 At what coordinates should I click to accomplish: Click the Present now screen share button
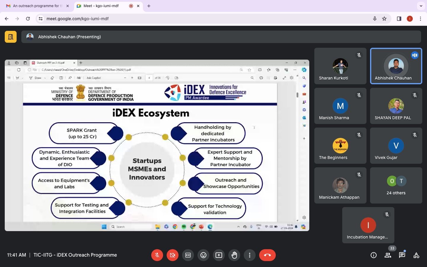(219, 255)
